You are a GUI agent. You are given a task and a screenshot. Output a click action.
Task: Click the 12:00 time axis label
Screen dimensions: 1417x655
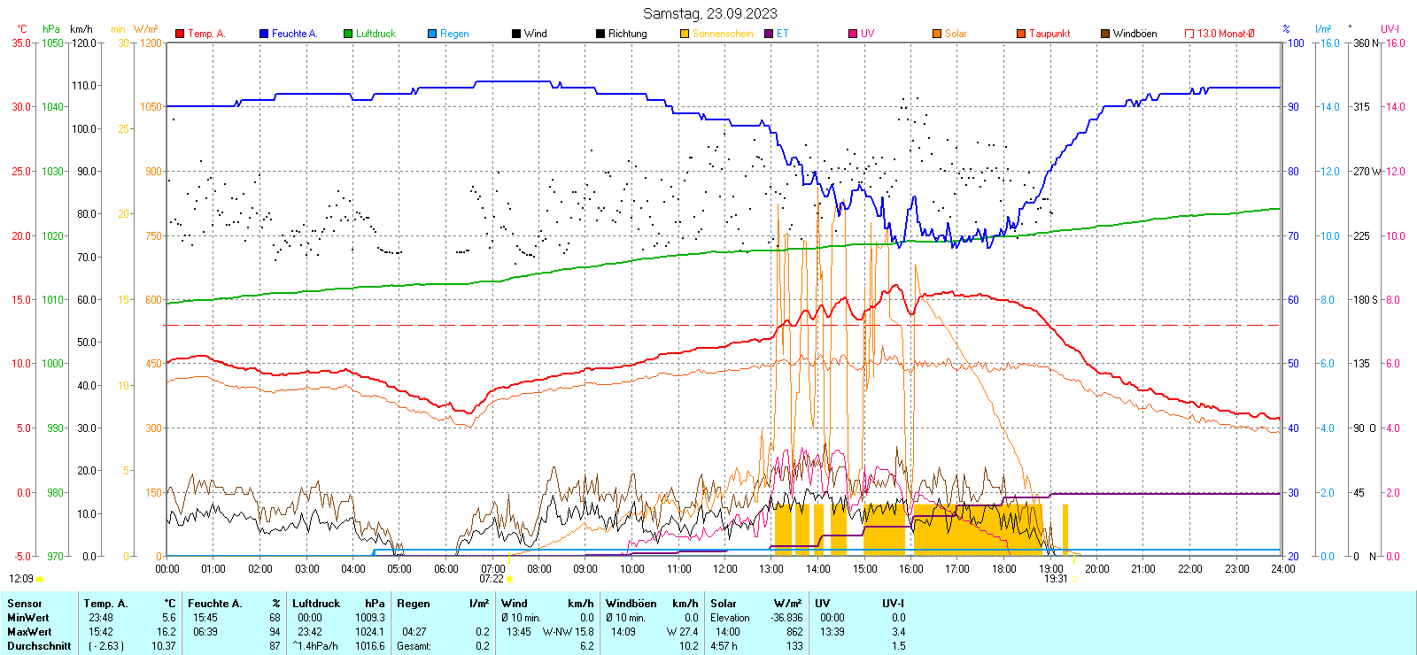724,569
